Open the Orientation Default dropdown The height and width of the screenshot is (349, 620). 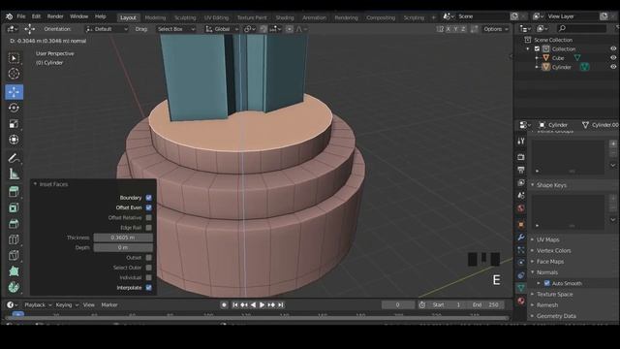(x=107, y=29)
